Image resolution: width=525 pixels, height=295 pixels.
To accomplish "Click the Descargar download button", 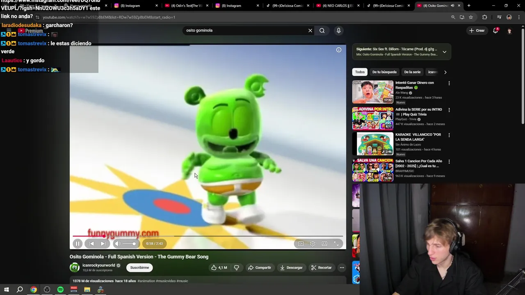I will click(291, 268).
